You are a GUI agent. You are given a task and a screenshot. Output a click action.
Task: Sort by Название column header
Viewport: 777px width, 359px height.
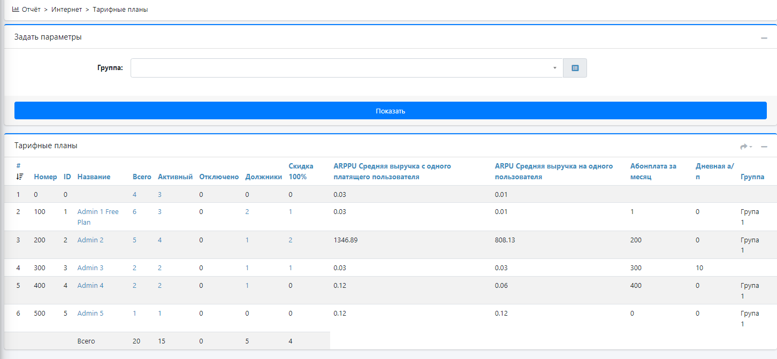(x=94, y=177)
